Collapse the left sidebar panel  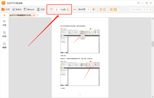coord(4,15)
